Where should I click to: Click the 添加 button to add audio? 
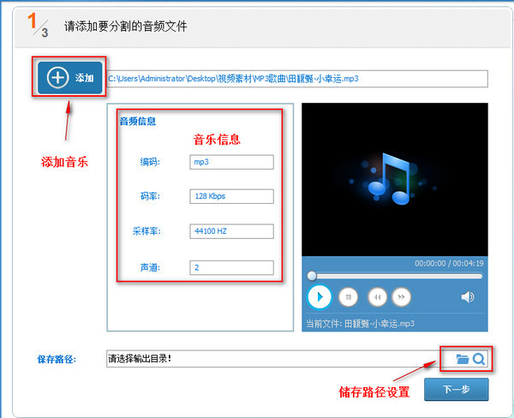coord(69,77)
